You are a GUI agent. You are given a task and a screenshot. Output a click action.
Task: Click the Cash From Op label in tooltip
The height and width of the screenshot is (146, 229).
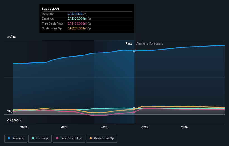pyautogui.click(x=52, y=28)
